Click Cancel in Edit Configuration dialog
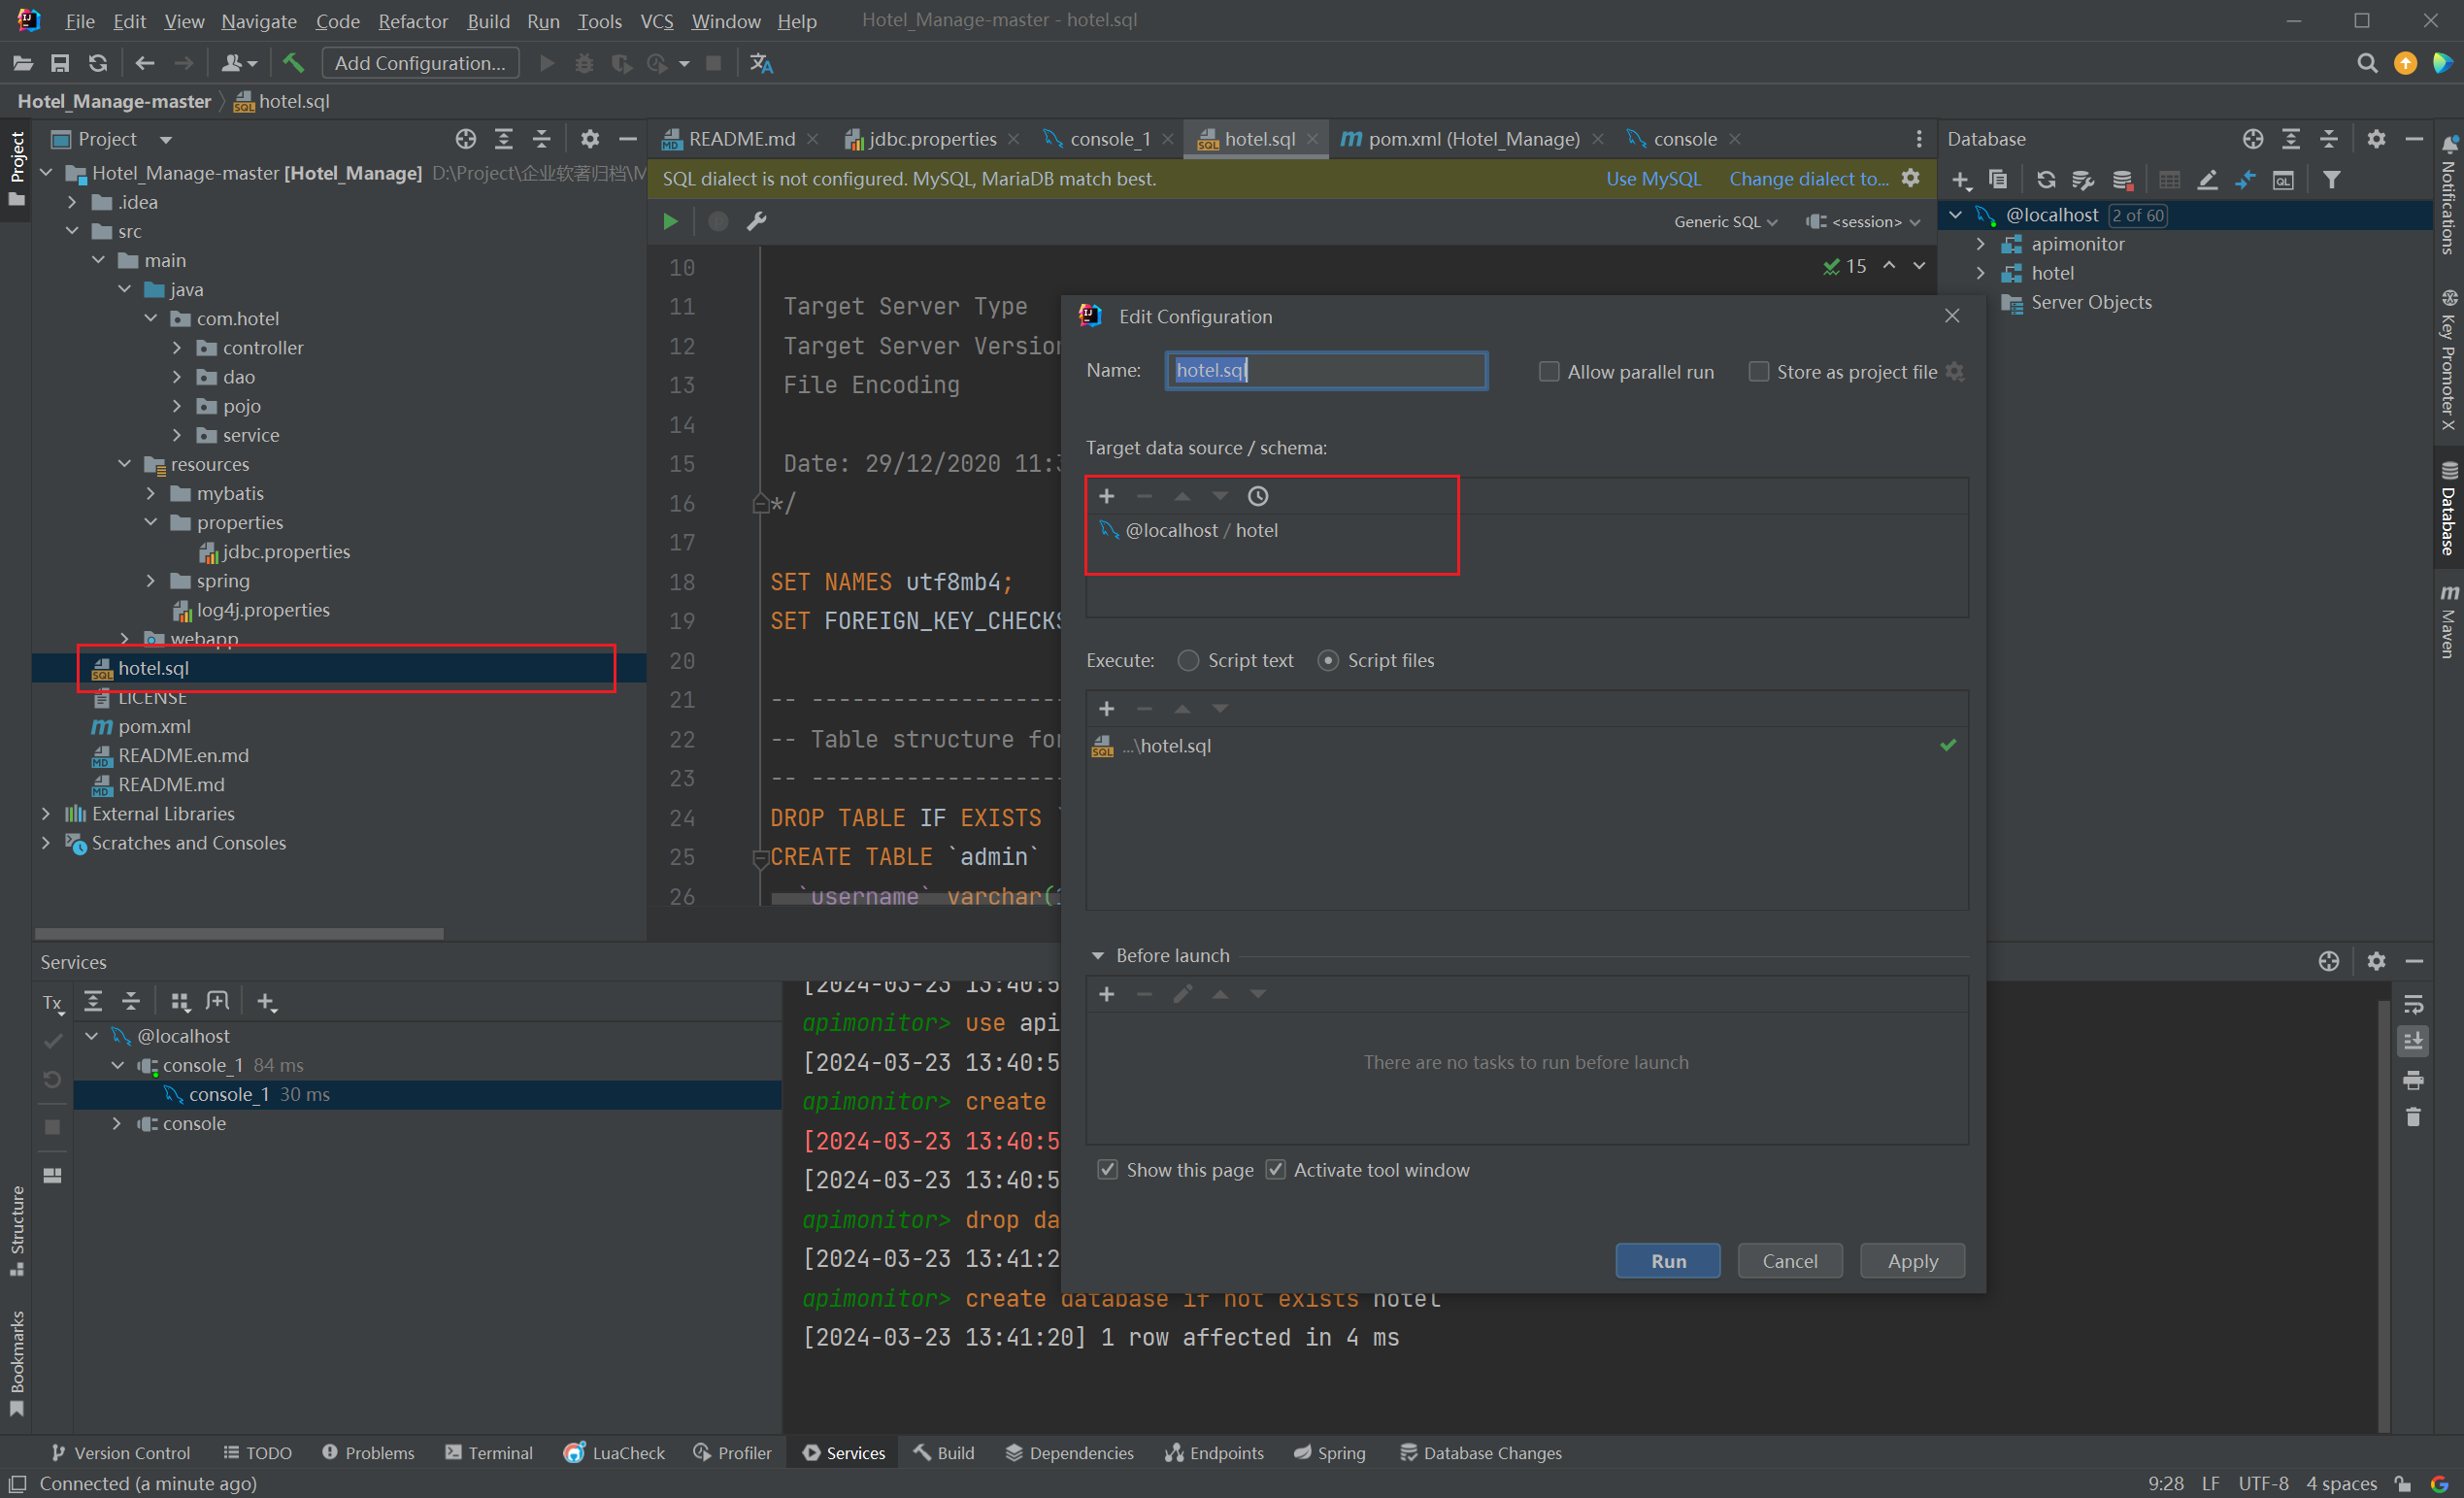2464x1498 pixels. tap(1790, 1261)
